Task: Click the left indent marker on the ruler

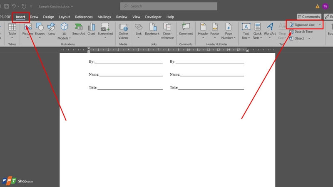Action: tap(89, 51)
